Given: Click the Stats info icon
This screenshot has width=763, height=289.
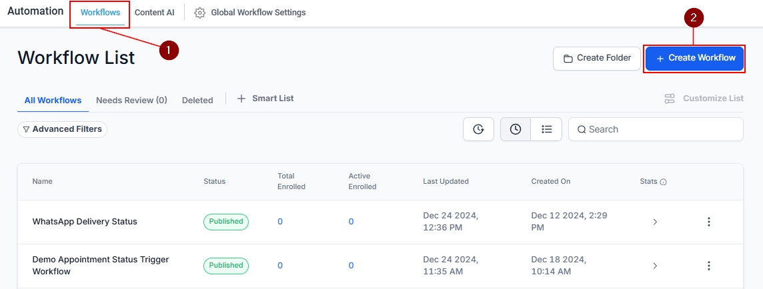Looking at the screenshot, I should pos(663,182).
